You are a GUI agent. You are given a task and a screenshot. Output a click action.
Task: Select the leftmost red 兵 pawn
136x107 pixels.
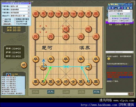tap(36, 36)
